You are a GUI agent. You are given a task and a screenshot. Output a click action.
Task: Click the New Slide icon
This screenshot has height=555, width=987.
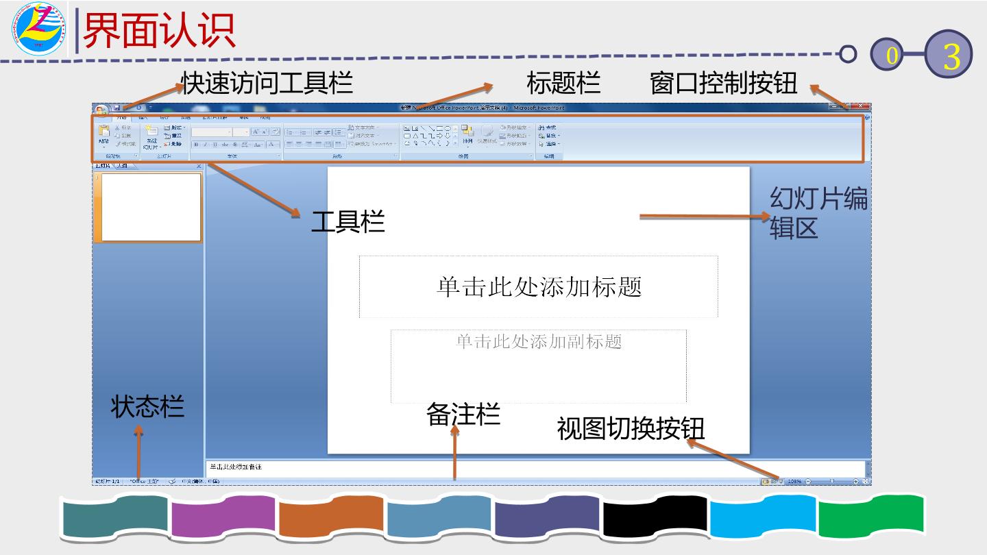pyautogui.click(x=151, y=131)
